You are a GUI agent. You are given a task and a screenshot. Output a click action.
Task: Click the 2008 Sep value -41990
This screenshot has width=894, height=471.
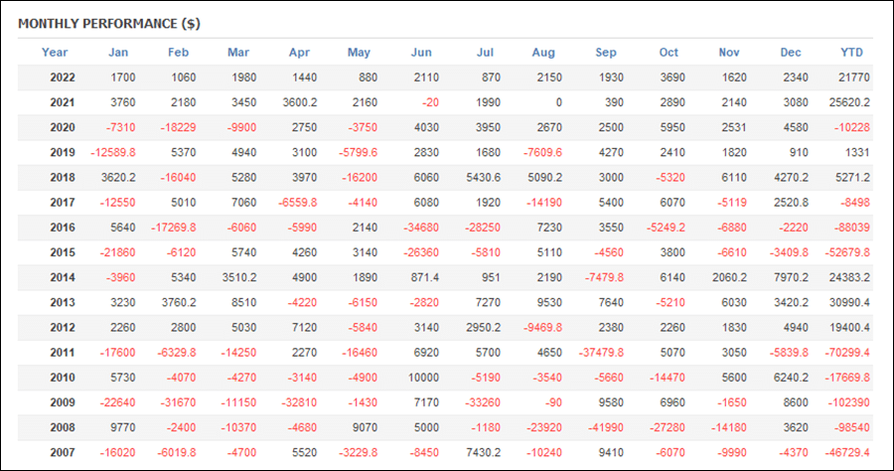pyautogui.click(x=606, y=427)
